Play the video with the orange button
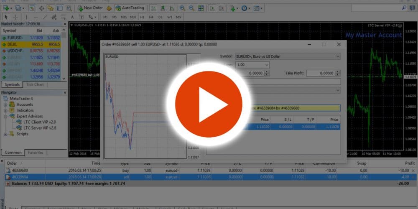The width and height of the screenshot is (418, 209). [x=209, y=104]
